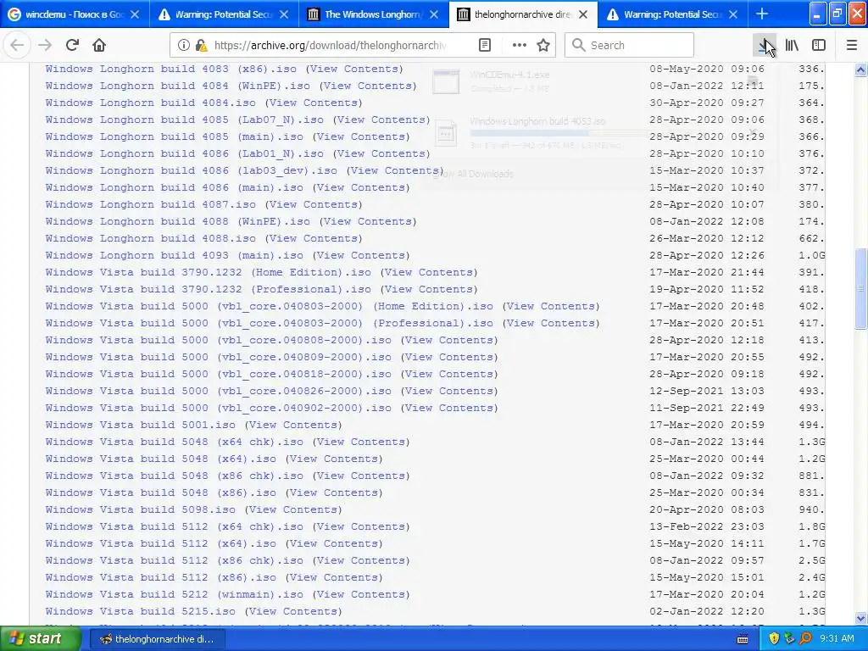The height and width of the screenshot is (651, 868).
Task: Go forward to the next page
Action: coord(45,46)
